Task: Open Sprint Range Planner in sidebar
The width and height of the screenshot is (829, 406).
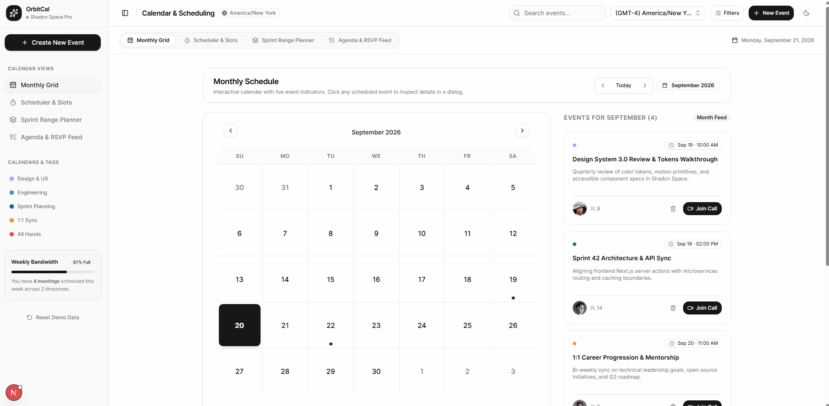Action: (53, 120)
